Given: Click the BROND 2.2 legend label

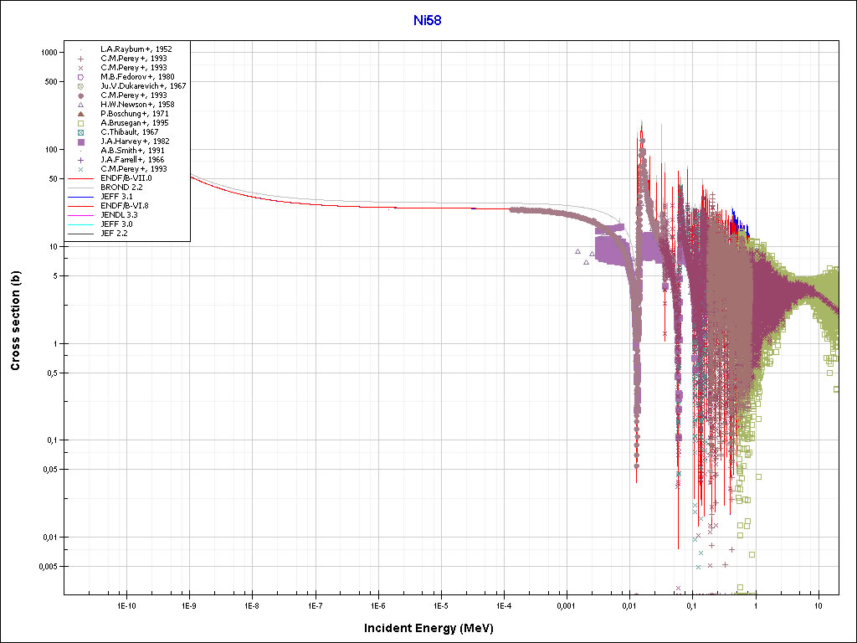Looking at the screenshot, I should click(x=121, y=188).
